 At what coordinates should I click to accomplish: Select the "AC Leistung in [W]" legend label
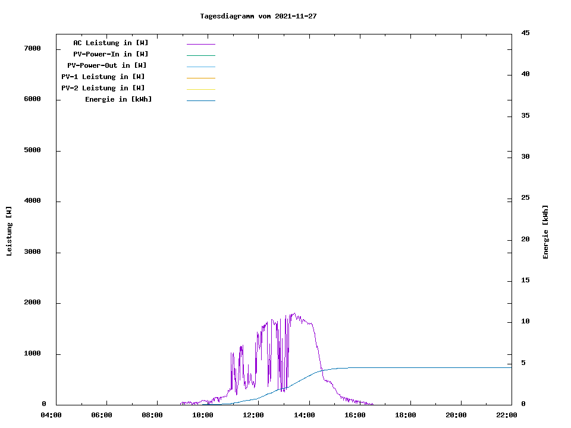click(111, 43)
